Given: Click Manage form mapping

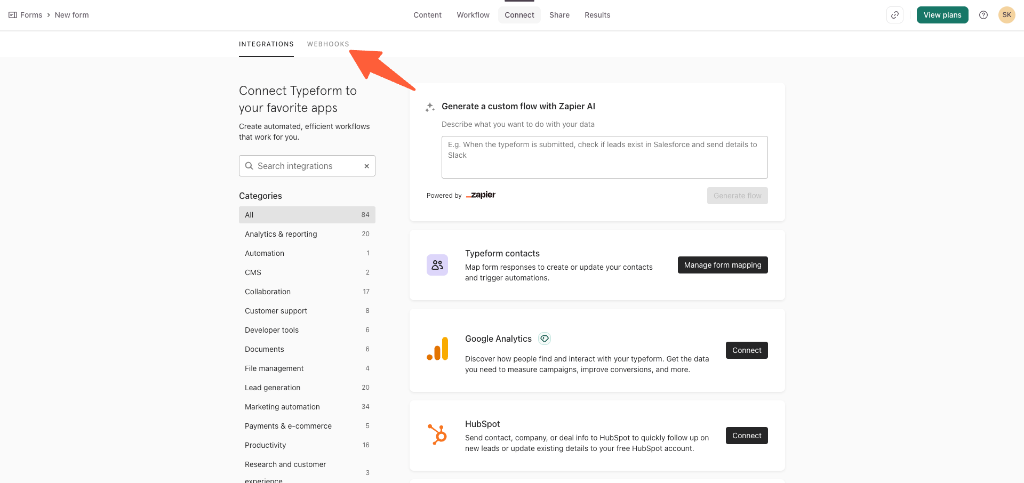Looking at the screenshot, I should point(723,265).
